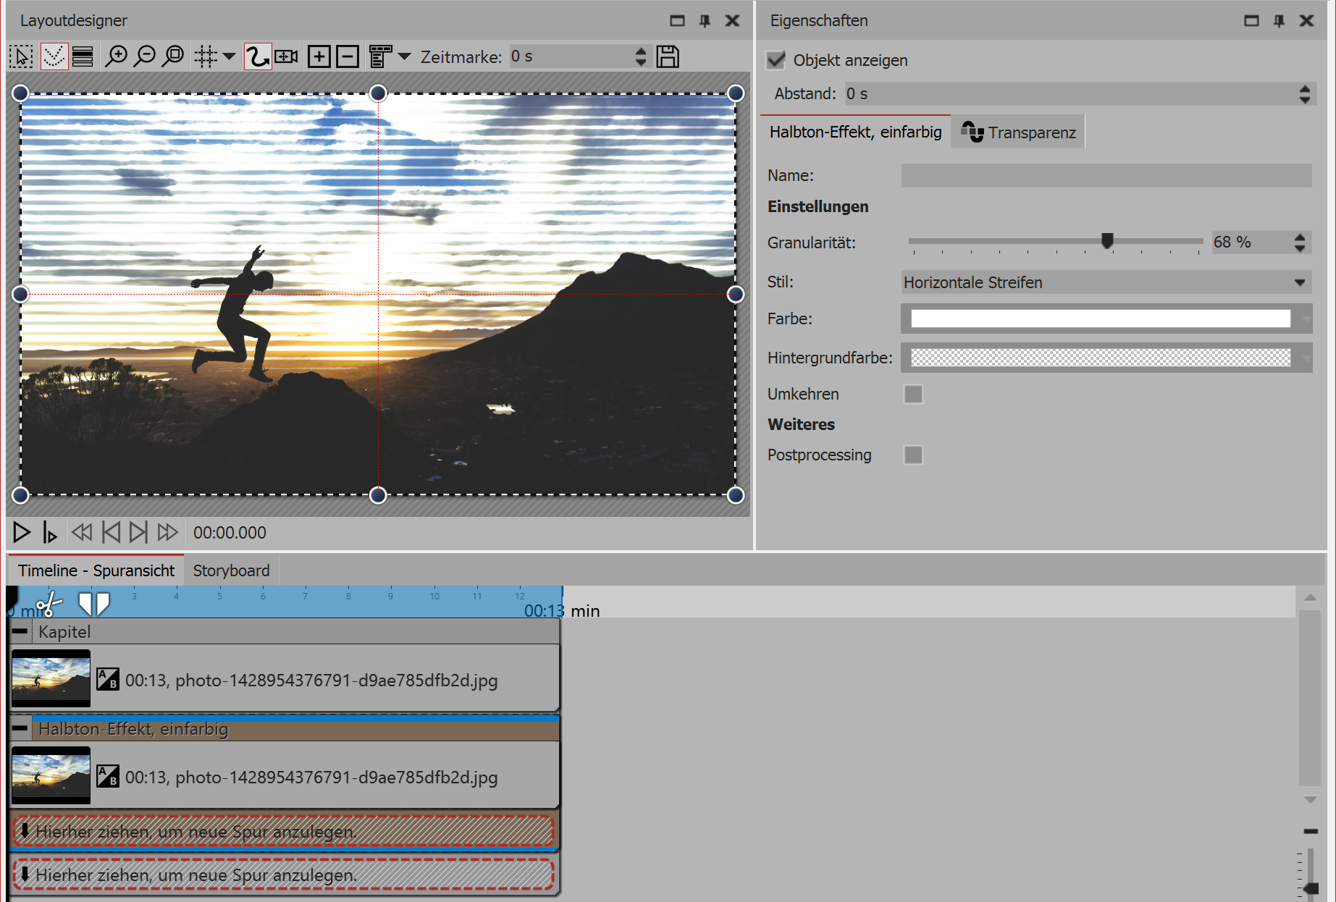The width and height of the screenshot is (1336, 902).
Task: Click the white Farbe color swatch
Action: (x=1100, y=319)
